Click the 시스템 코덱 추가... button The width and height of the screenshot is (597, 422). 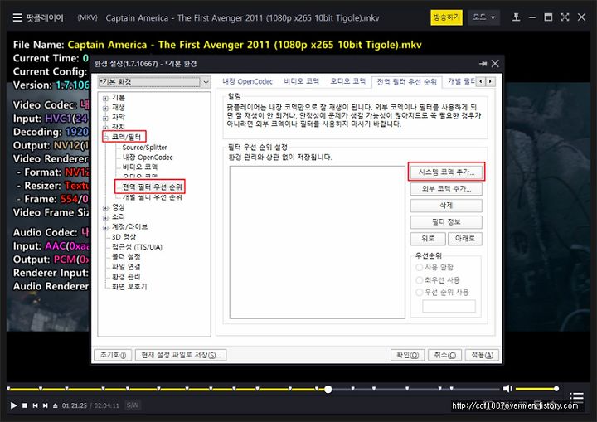tap(446, 172)
